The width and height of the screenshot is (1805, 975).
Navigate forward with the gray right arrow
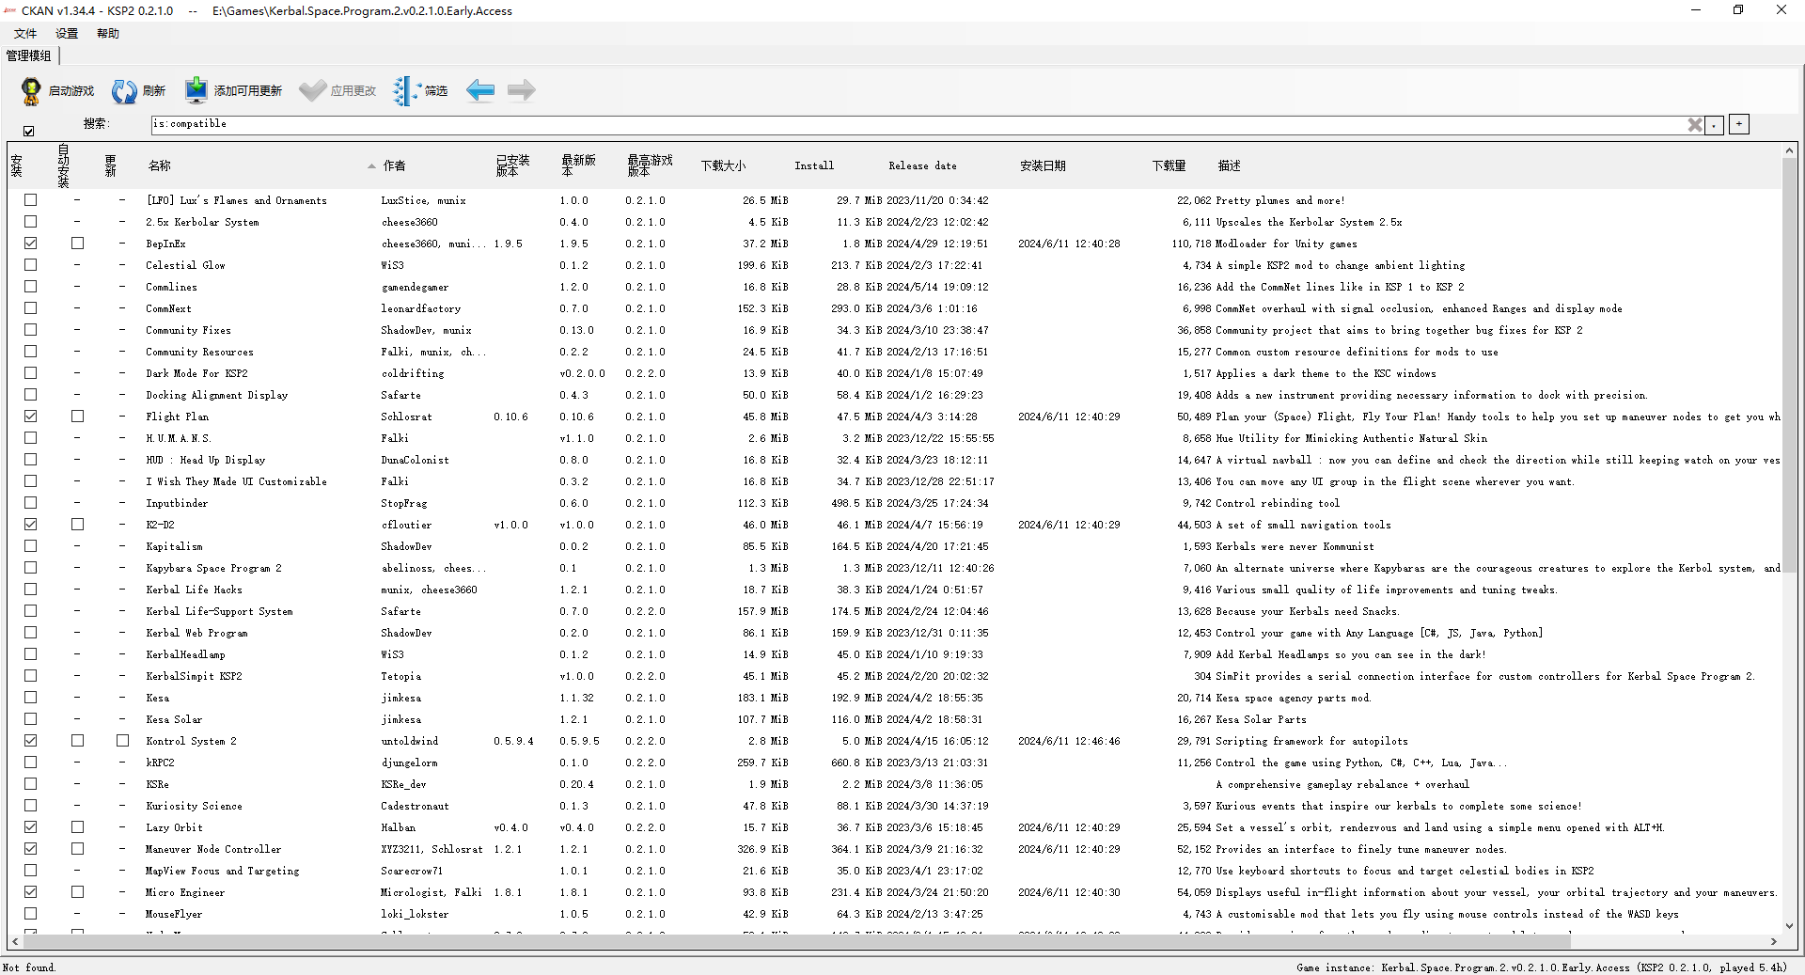point(521,90)
